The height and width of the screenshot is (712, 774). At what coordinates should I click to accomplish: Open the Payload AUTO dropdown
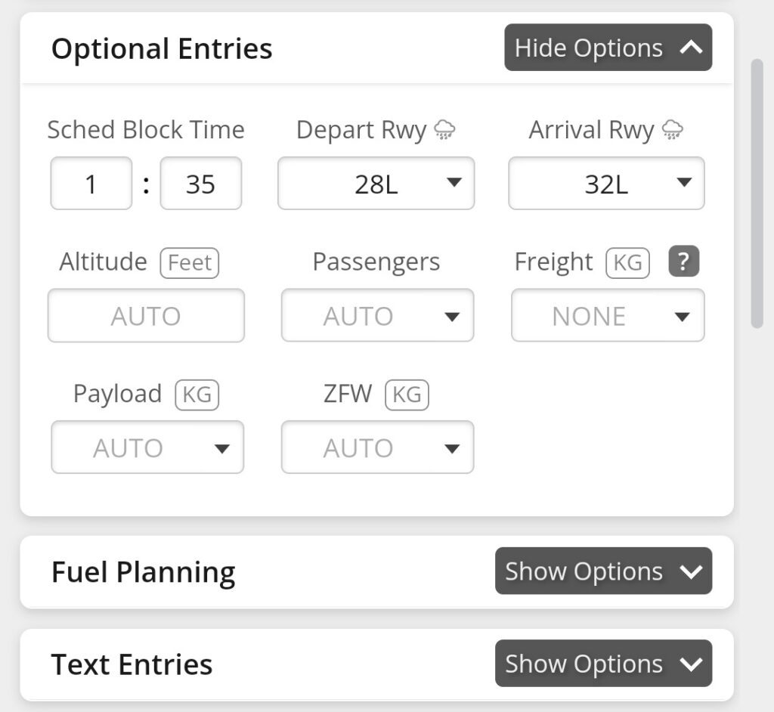click(x=147, y=447)
